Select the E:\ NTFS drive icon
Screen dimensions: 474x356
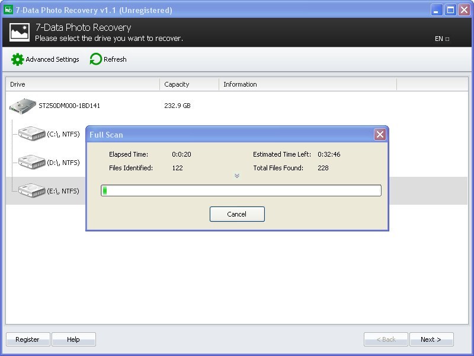pyautogui.click(x=31, y=190)
